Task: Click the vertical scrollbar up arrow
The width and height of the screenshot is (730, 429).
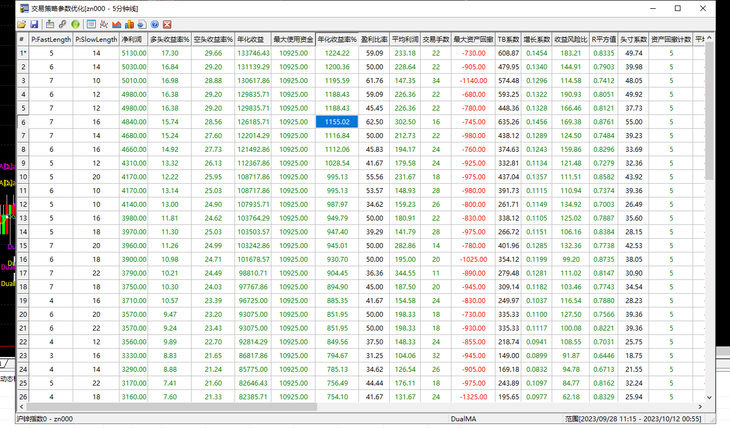Action: (709, 38)
